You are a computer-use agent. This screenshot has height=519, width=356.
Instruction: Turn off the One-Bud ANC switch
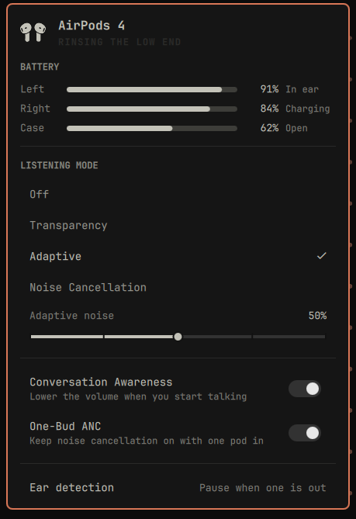tap(305, 433)
